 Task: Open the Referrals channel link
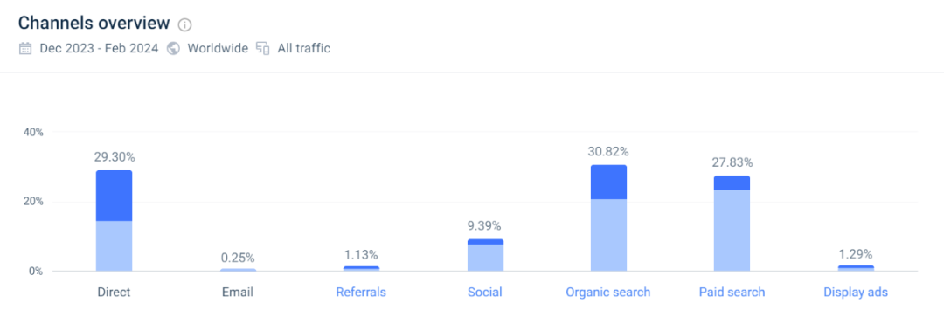point(361,293)
